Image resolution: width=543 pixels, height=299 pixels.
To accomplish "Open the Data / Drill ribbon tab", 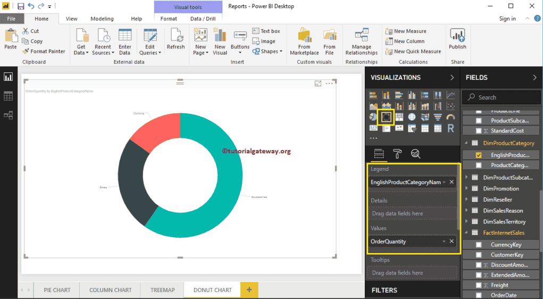I will pos(203,19).
